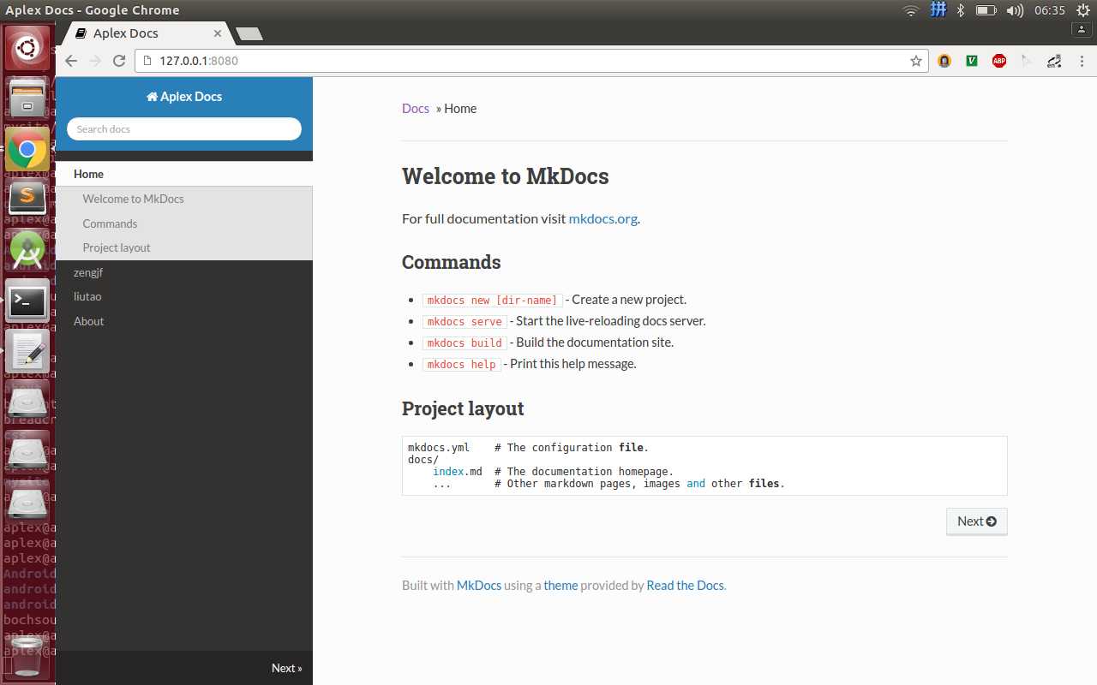Open the Read the Docs footer link
Viewport: 1097px width, 685px height.
[x=685, y=586]
